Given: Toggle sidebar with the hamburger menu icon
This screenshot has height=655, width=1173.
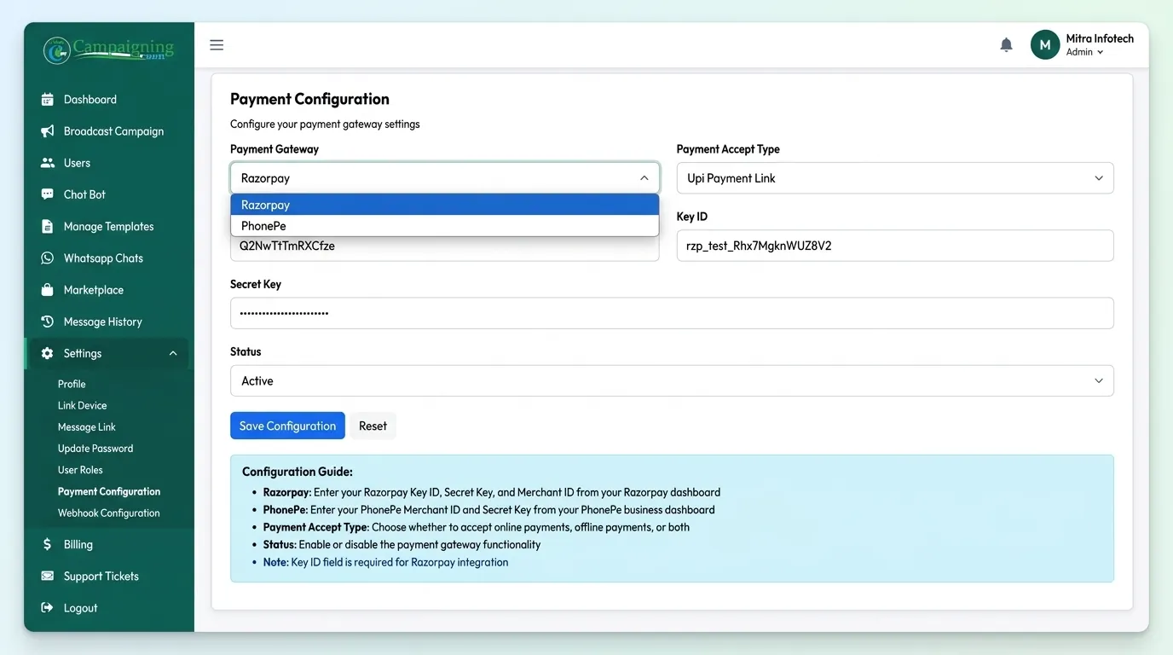Looking at the screenshot, I should [x=217, y=45].
